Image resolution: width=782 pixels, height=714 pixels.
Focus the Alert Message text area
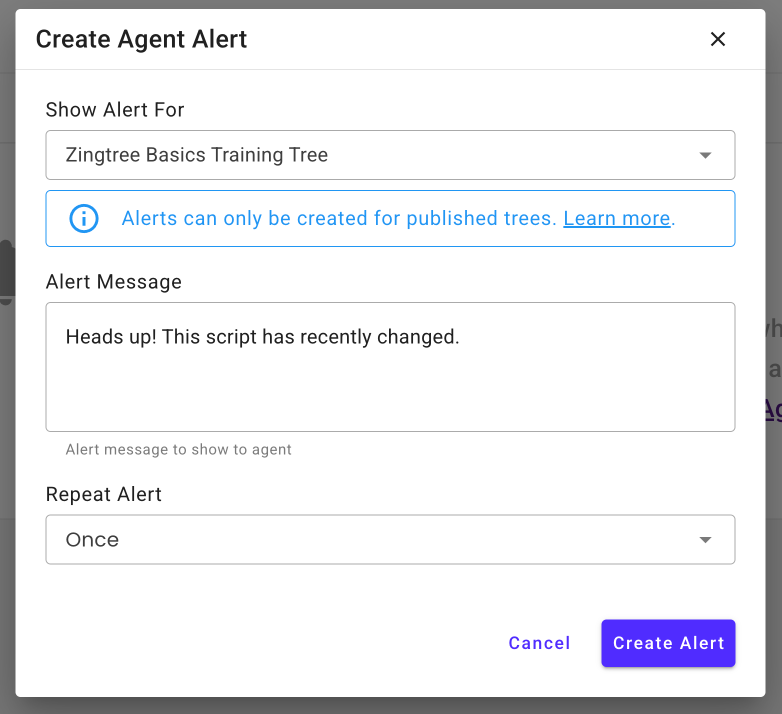point(390,367)
